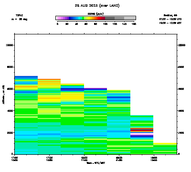Viewport: 191px width, 172px height.
Task: Click the 'Time, UTC/MST' x-axis title
Action: tap(96, 163)
